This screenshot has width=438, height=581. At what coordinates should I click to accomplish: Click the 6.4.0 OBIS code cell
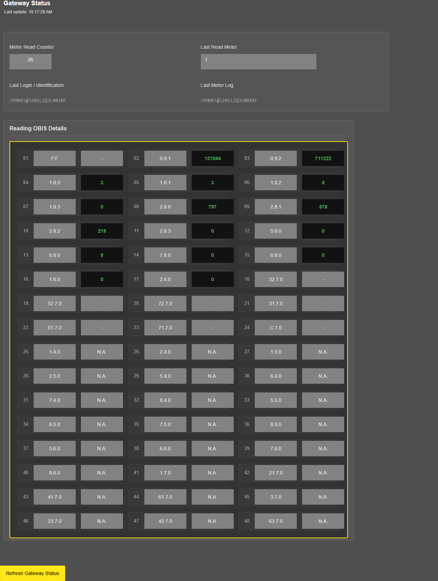point(276,376)
